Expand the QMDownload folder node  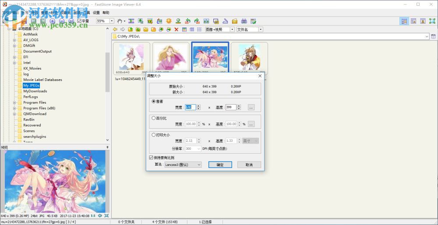(x=14, y=114)
